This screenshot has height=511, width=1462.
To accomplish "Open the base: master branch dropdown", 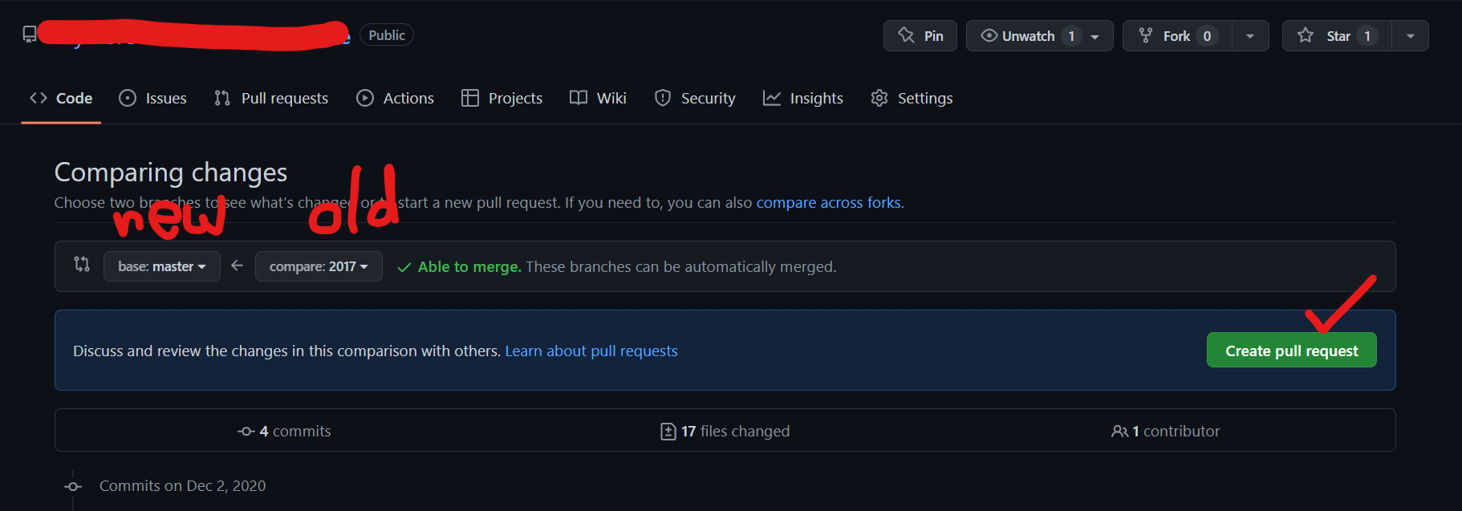I will 162,266.
